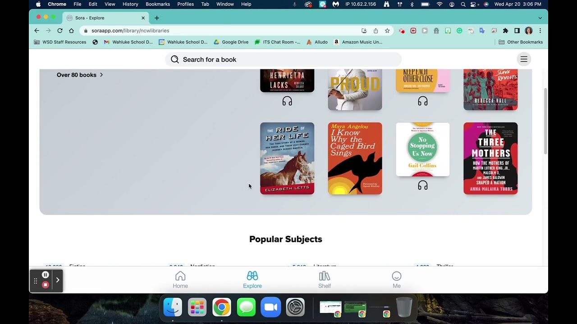Open the Amazon Music bookmark
Image resolution: width=577 pixels, height=324 pixels.
[x=358, y=42]
